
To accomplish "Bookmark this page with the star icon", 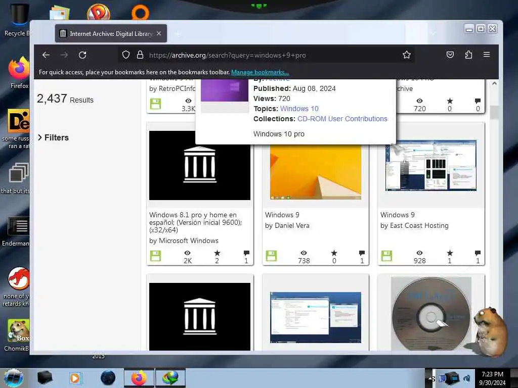I will click(407, 55).
